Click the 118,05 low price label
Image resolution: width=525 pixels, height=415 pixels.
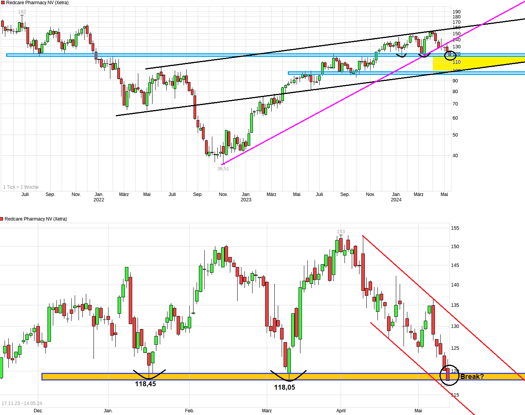tap(284, 387)
